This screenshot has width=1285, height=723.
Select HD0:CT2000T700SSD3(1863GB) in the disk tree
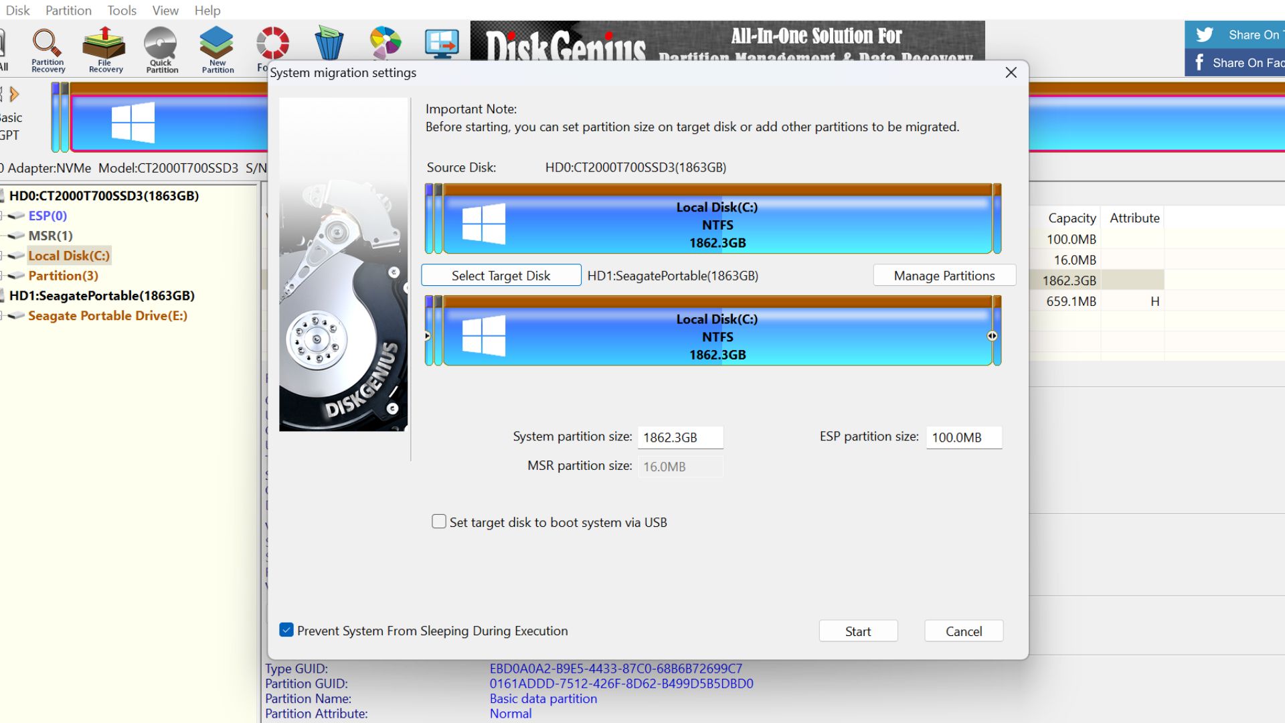[x=104, y=195]
